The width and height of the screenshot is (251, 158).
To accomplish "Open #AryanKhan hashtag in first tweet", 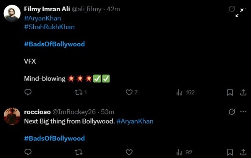I will [x=42, y=18].
